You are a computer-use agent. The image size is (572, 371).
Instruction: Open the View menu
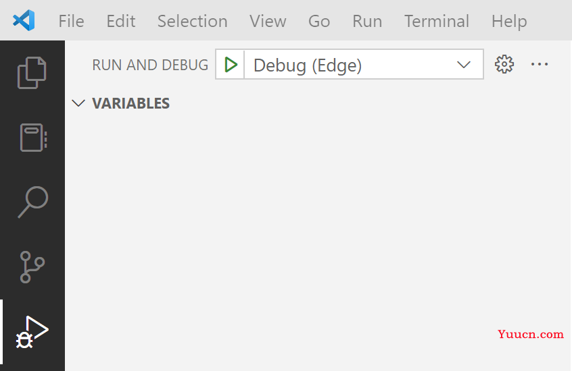click(x=268, y=21)
